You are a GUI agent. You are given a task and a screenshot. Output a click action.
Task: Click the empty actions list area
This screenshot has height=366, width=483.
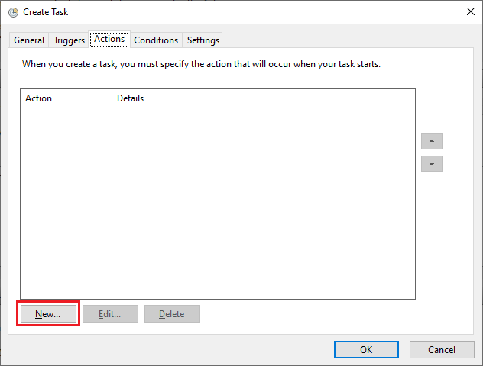tap(218, 203)
